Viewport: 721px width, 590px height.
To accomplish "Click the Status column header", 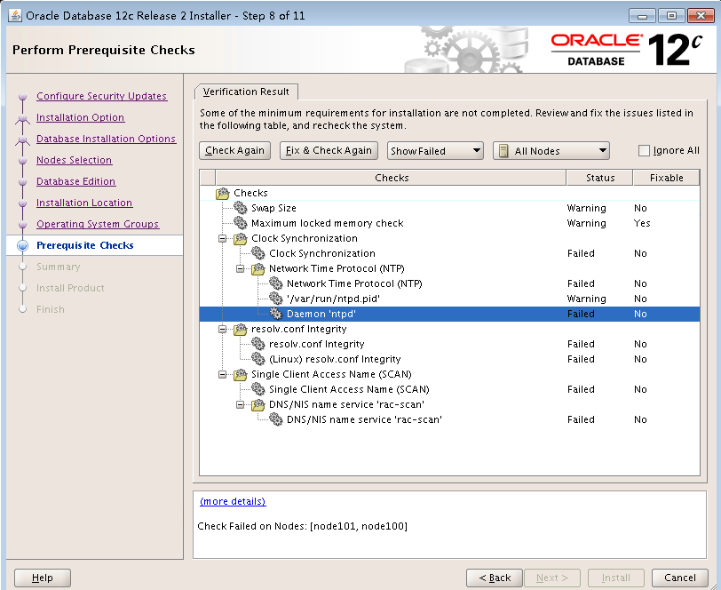I will tap(600, 178).
